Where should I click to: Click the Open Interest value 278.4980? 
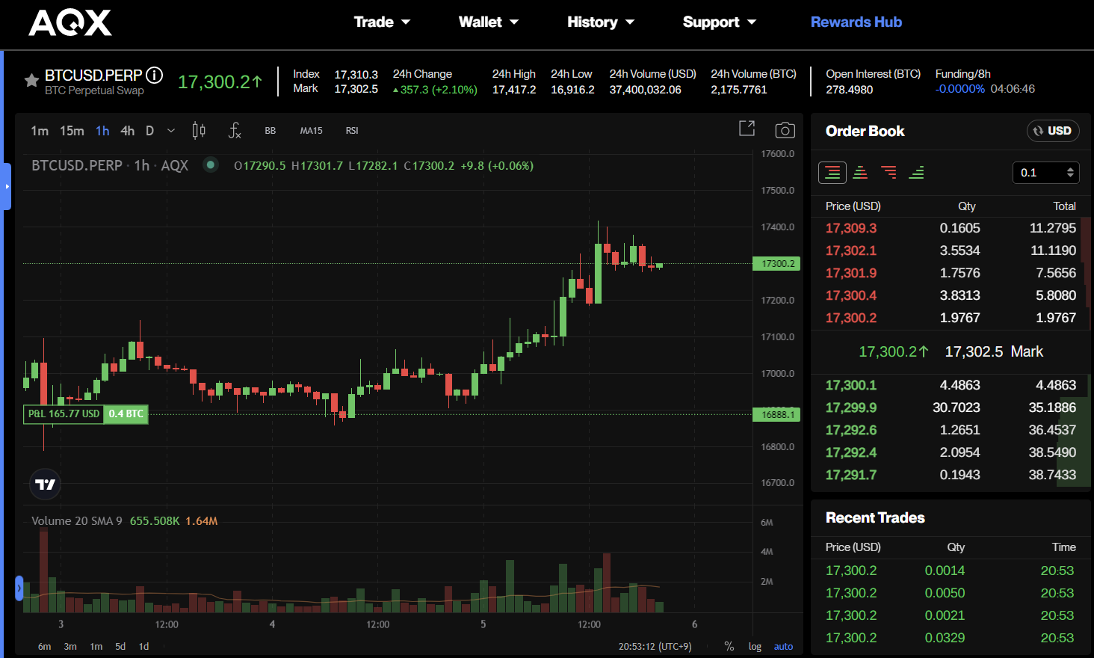(x=850, y=90)
